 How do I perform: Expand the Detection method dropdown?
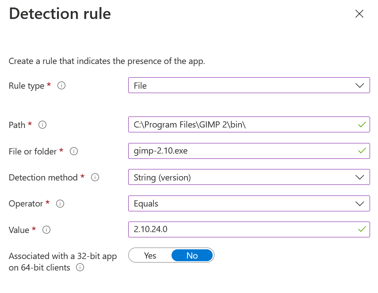[x=249, y=177]
